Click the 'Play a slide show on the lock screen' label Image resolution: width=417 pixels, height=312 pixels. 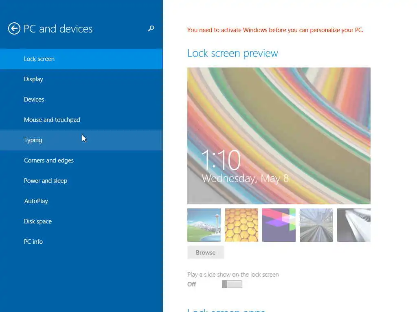coord(233,275)
